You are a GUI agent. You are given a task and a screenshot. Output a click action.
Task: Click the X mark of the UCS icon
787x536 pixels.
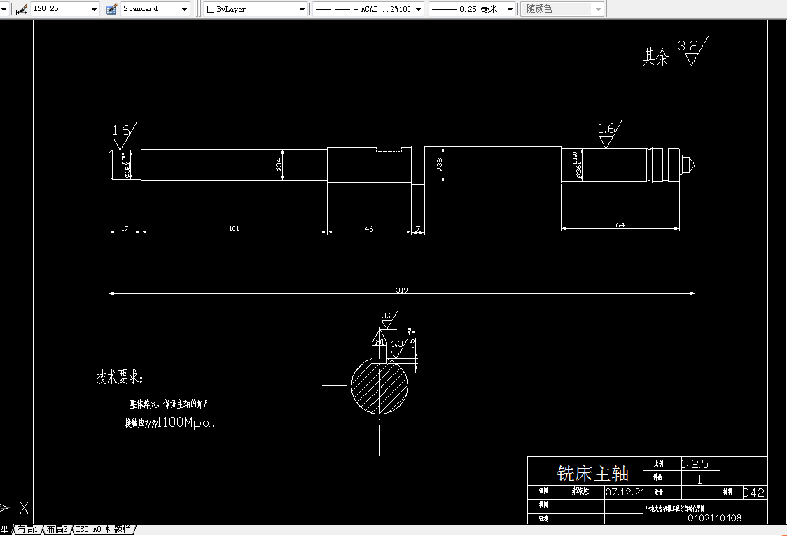pos(24,508)
